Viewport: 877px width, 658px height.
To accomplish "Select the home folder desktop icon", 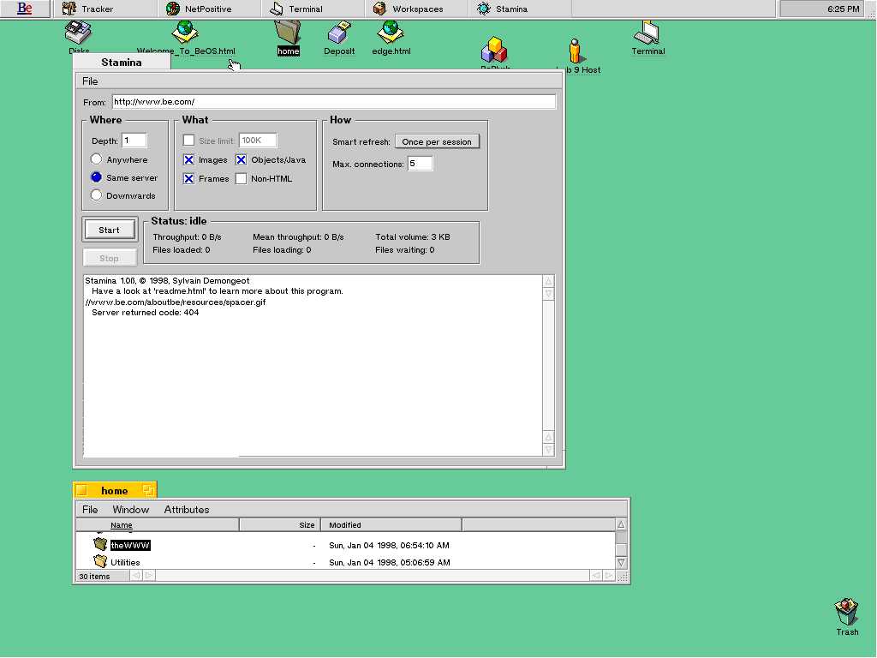I will click(x=288, y=38).
